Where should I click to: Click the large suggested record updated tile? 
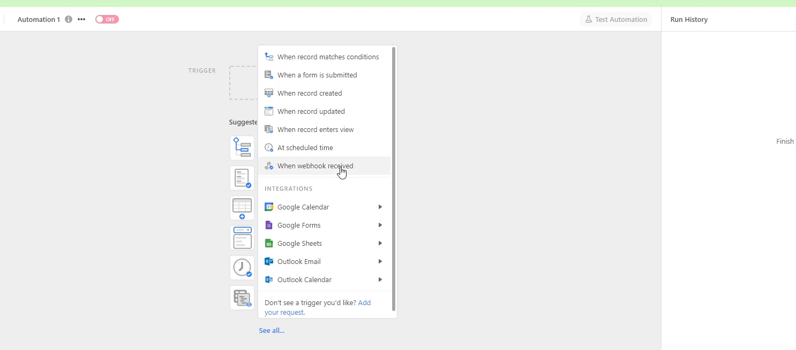pyautogui.click(x=242, y=238)
